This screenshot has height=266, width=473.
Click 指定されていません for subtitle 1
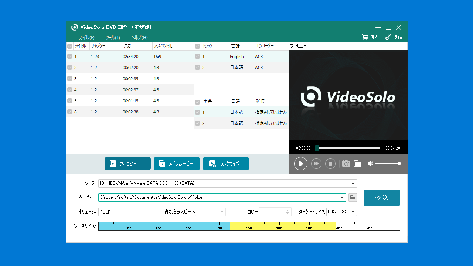point(271,112)
